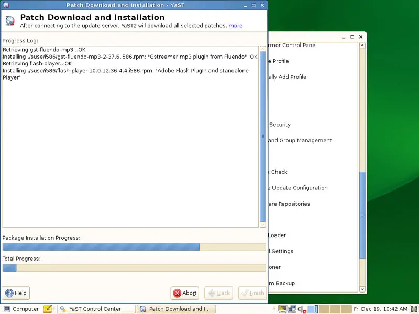The width and height of the screenshot is (419, 314).
Task: Select the flash-player installing log line
Action: pyautogui.click(x=126, y=74)
